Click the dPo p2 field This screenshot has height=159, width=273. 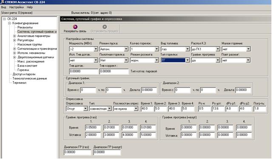pyautogui.click(x=245, y=109)
